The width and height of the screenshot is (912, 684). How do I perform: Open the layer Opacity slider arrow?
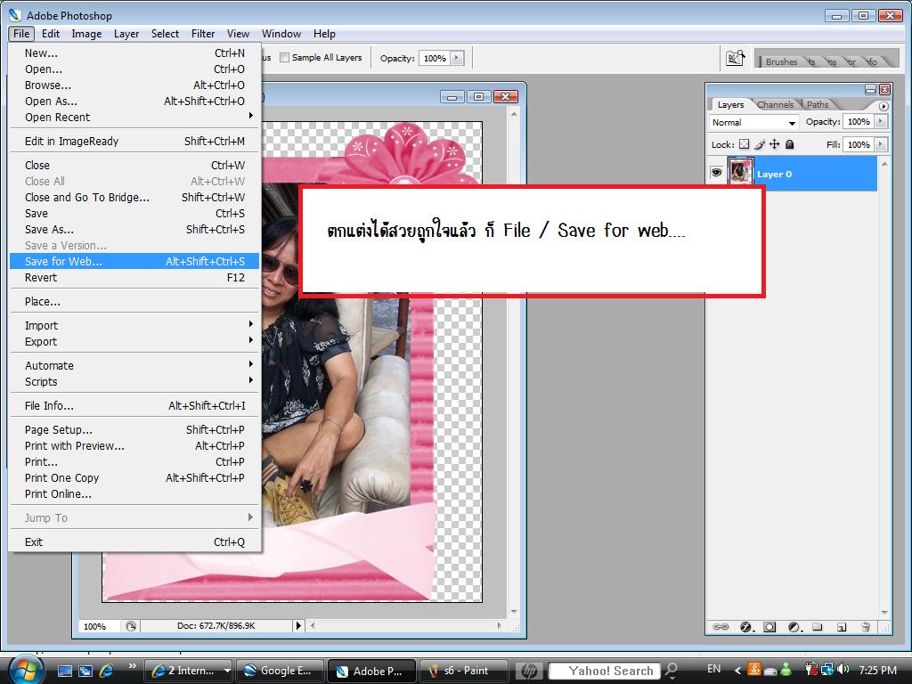(x=882, y=121)
